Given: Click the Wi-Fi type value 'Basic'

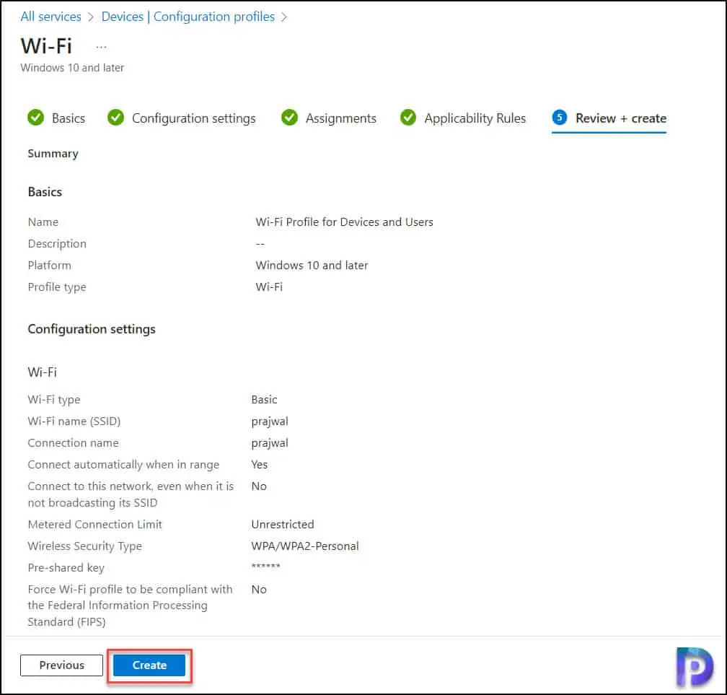Looking at the screenshot, I should [x=264, y=400].
